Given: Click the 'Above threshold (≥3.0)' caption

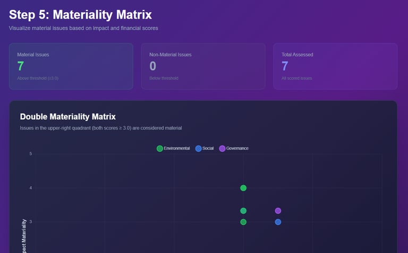Looking at the screenshot, I should click(x=38, y=78).
